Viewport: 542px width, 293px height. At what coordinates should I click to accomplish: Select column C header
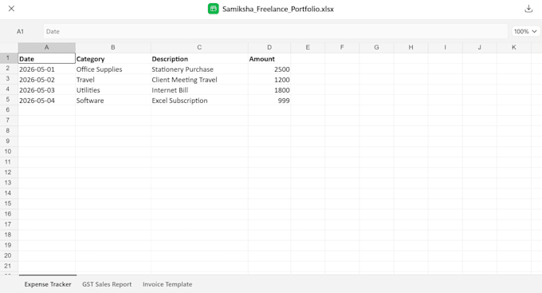(199, 47)
